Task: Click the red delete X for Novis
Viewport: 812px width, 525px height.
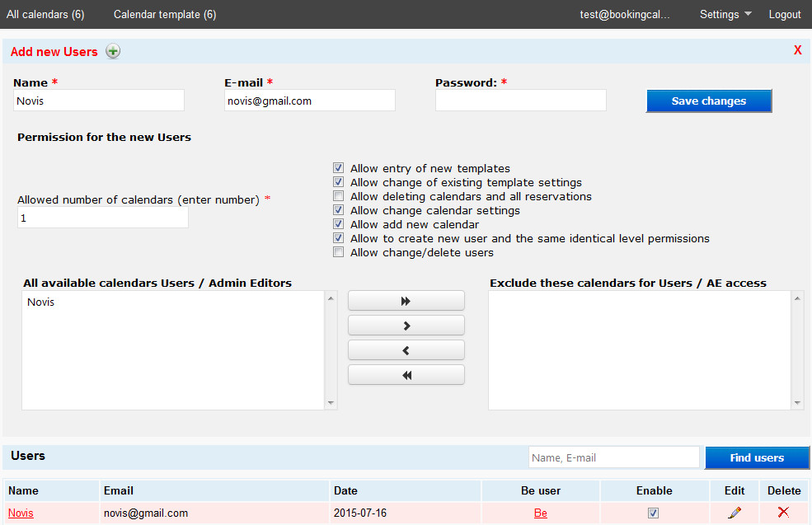Action: click(x=783, y=513)
